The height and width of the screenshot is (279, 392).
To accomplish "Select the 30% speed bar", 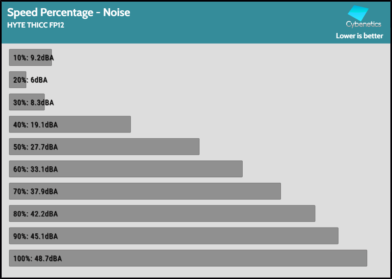I will pos(26,102).
